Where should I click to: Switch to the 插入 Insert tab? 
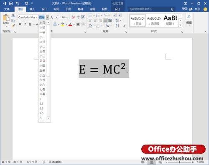coord(32,9)
